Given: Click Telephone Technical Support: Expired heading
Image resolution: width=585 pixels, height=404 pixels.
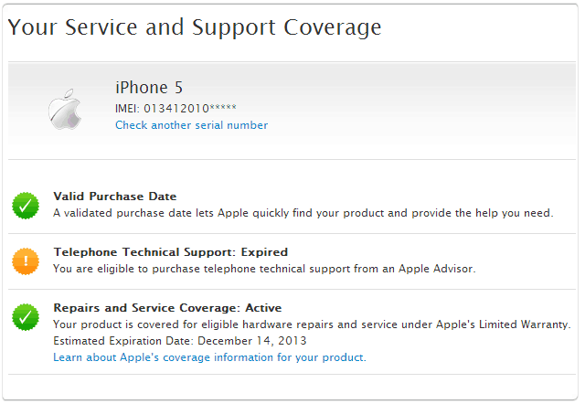Looking at the screenshot, I should 170,252.
